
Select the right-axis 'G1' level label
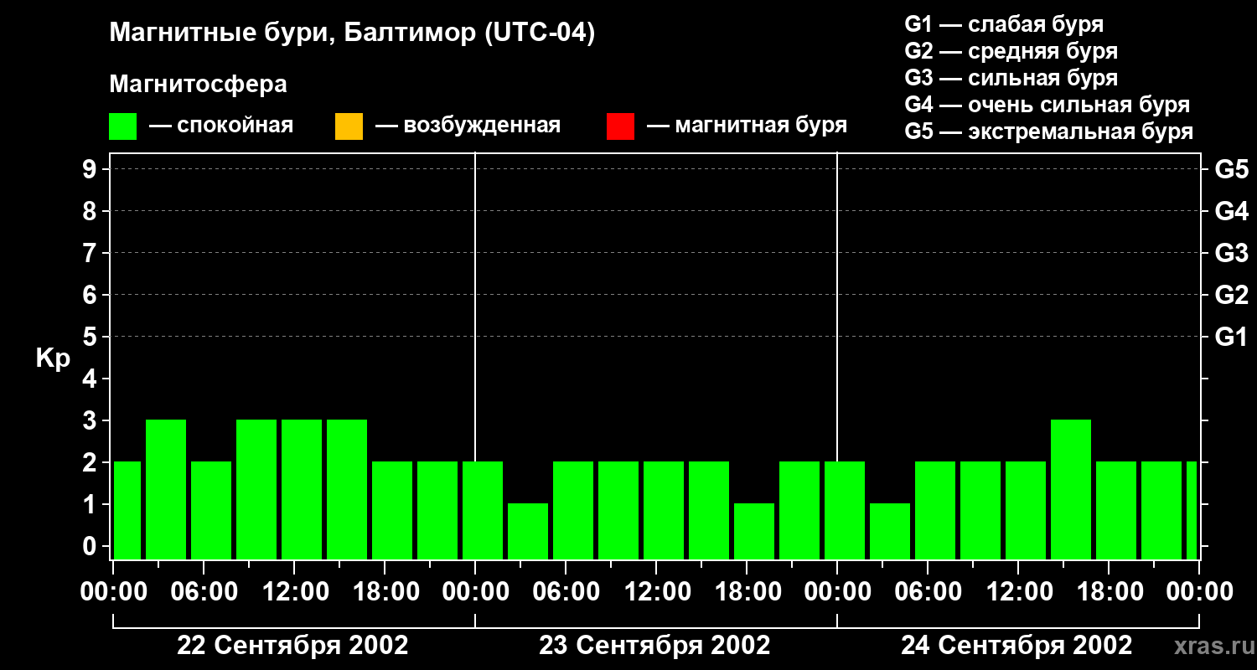pyautogui.click(x=1231, y=337)
